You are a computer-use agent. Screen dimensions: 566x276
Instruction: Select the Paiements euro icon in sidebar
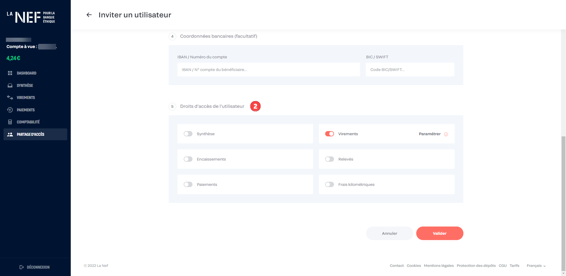10,110
